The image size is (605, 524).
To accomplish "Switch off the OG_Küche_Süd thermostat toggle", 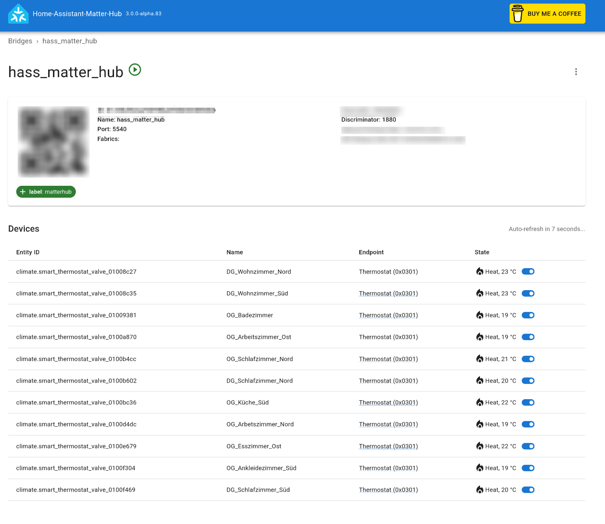I will pyautogui.click(x=528, y=403).
